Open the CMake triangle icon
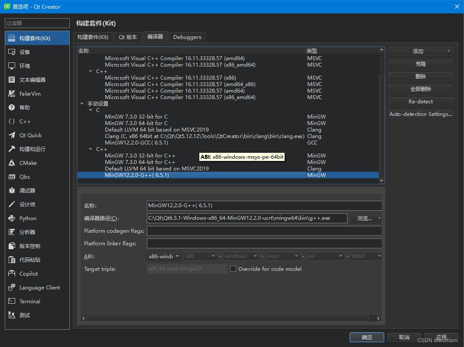 [12, 163]
